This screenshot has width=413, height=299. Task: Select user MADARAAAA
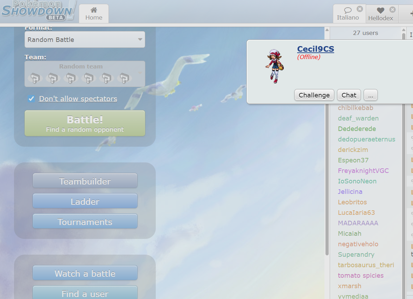[x=358, y=223]
